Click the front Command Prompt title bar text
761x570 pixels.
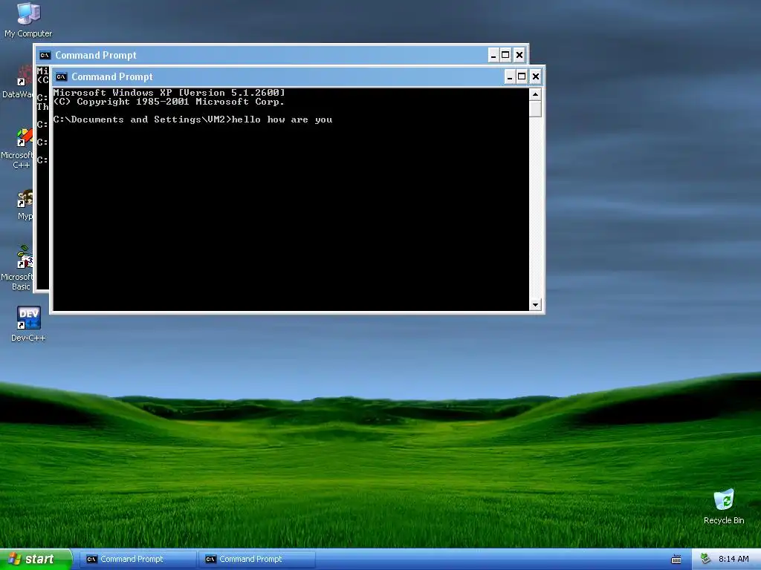[x=112, y=76]
